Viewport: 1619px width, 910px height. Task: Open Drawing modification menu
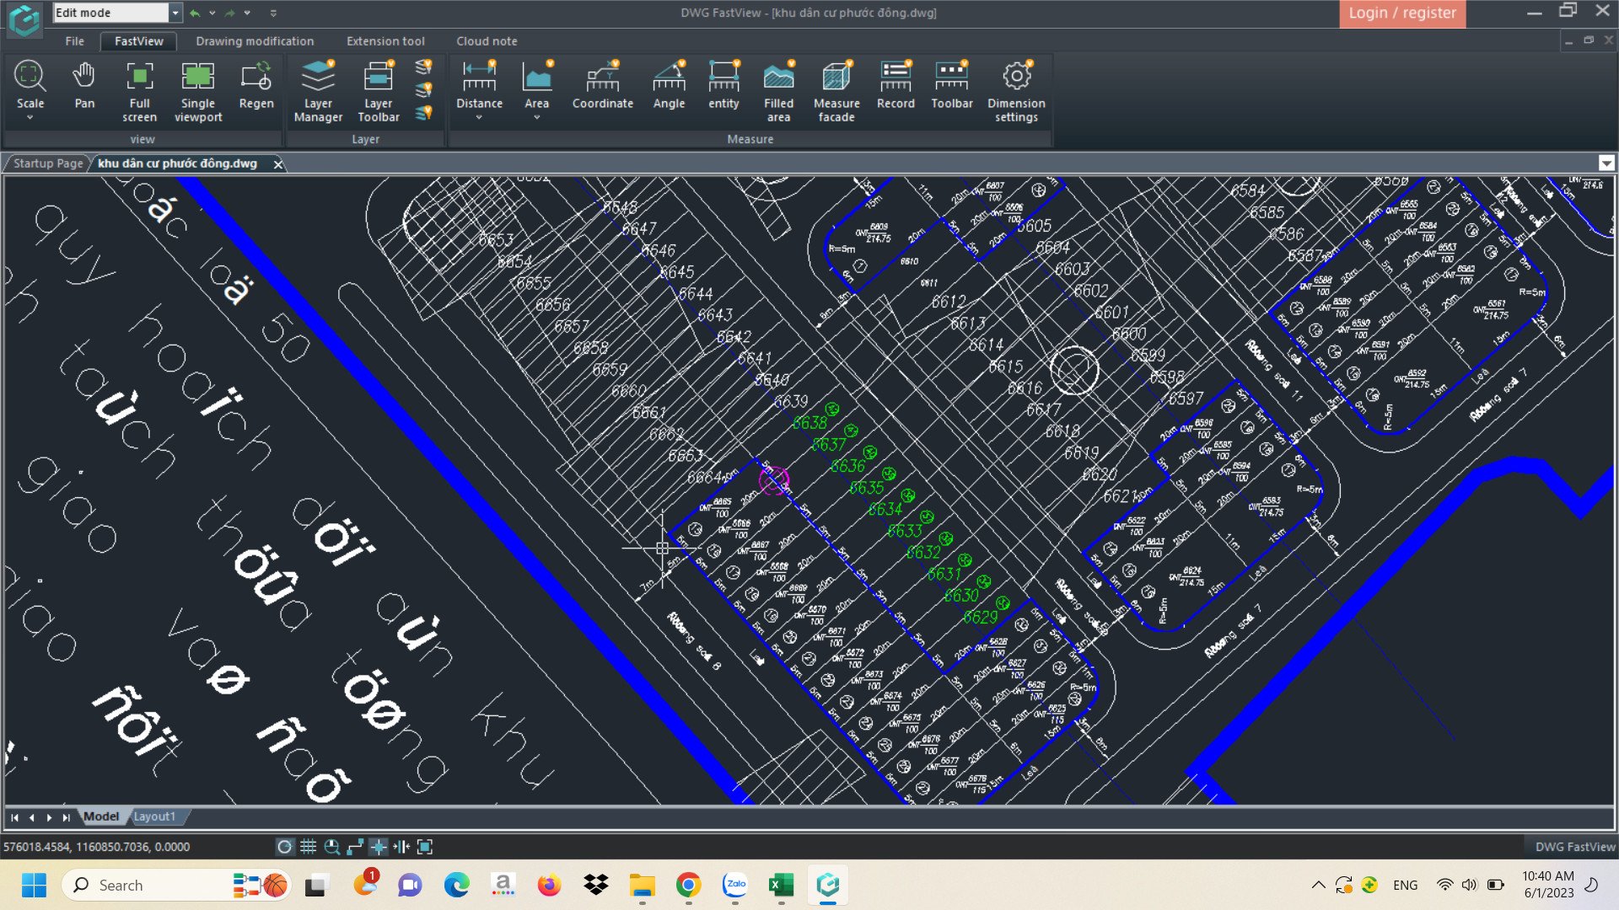click(x=254, y=40)
